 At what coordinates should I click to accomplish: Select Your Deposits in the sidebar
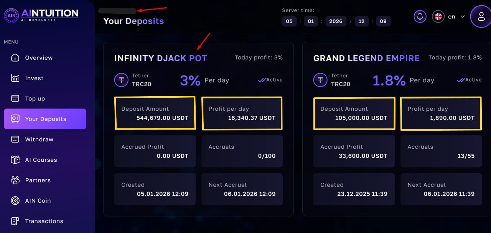pos(45,119)
